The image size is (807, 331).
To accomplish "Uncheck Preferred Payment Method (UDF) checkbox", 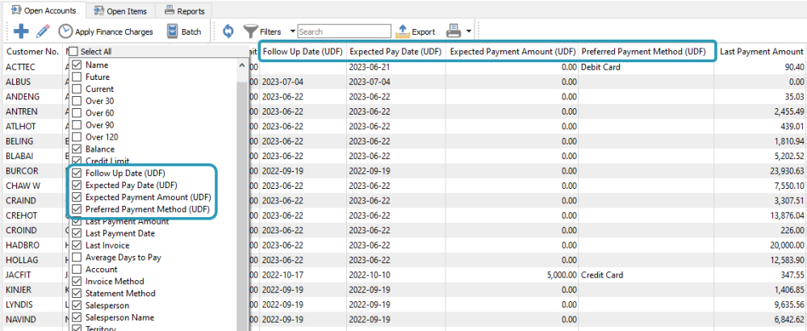I will pyautogui.click(x=77, y=210).
